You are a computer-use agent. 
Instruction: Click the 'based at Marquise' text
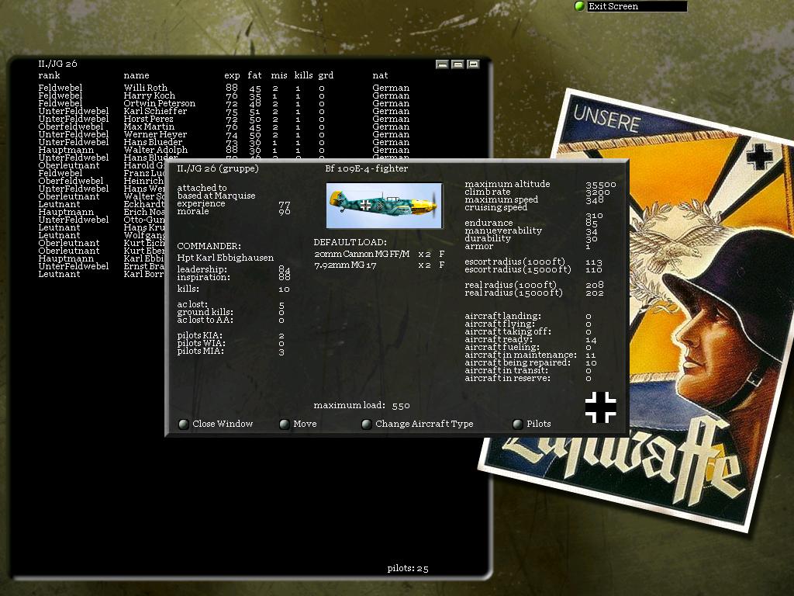coord(216,196)
